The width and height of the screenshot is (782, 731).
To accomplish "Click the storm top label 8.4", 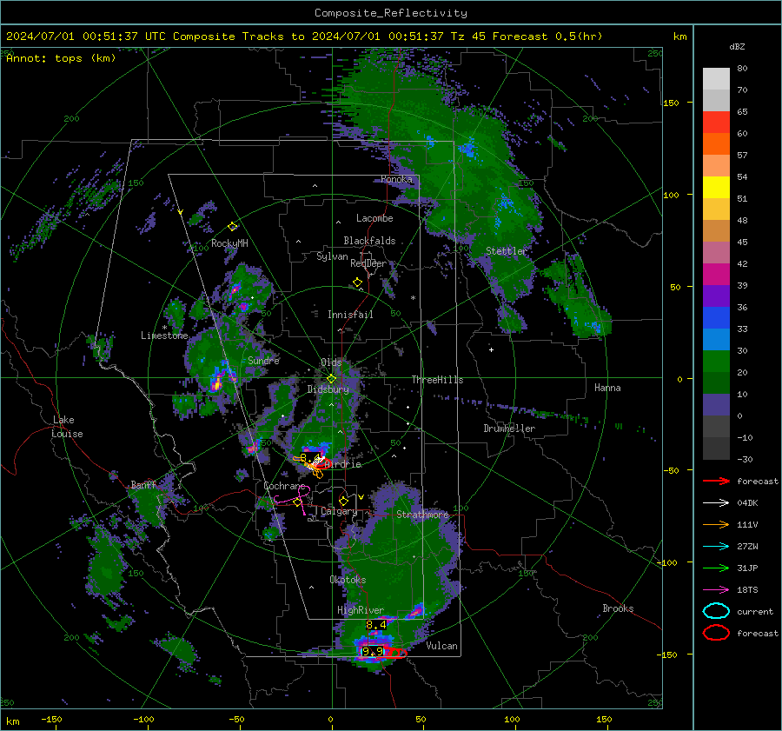I will (376, 625).
